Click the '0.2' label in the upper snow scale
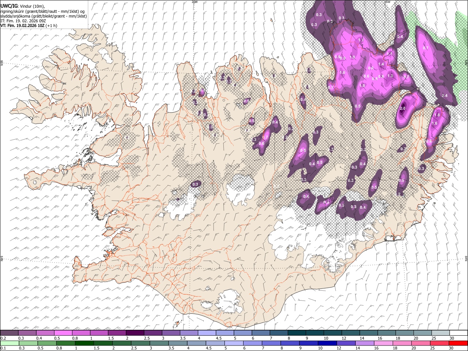 point(3,338)
